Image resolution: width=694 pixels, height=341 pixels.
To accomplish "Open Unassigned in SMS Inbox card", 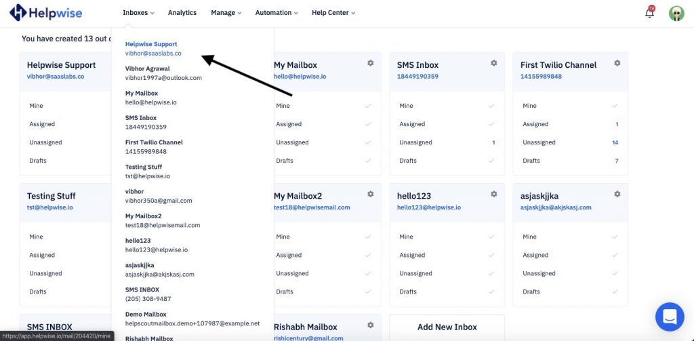I will coord(447,142).
